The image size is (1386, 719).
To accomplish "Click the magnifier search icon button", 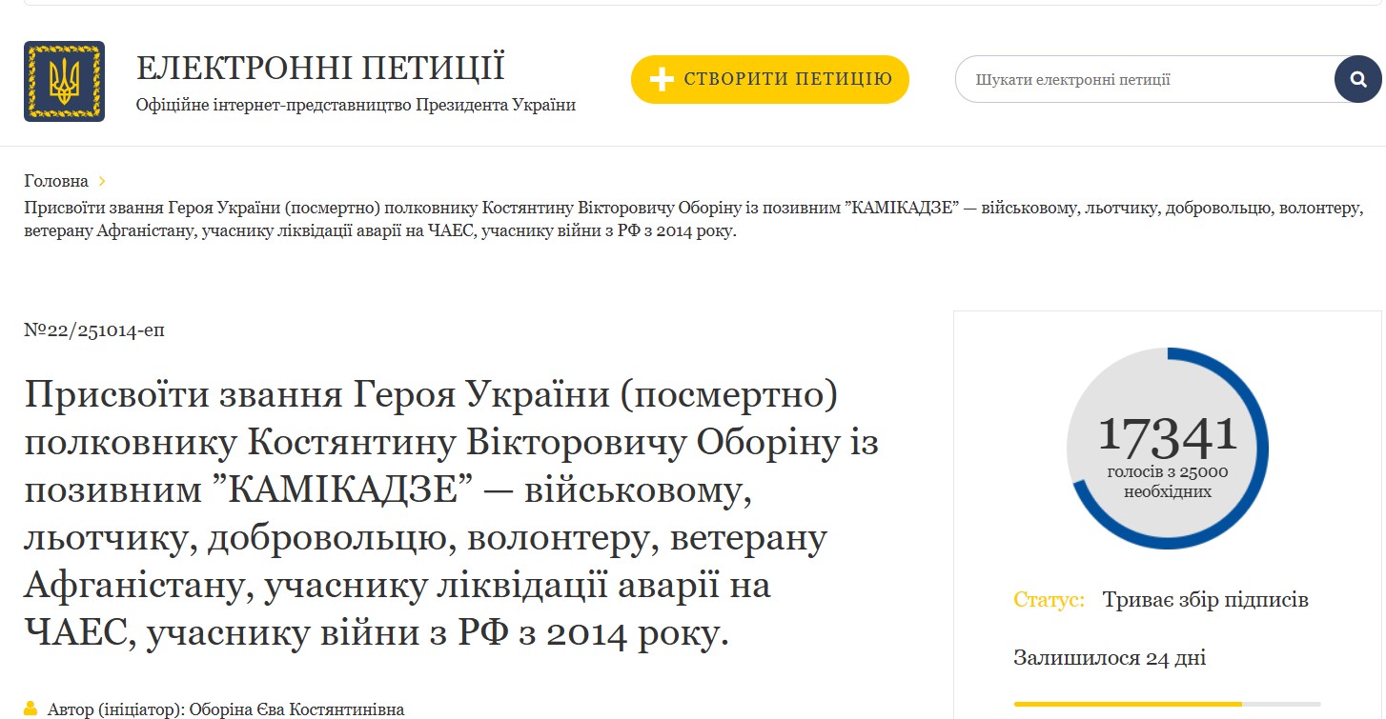I will pyautogui.click(x=1357, y=79).
